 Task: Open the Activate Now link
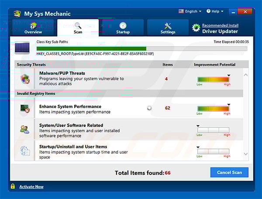pyautogui.click(x=31, y=187)
